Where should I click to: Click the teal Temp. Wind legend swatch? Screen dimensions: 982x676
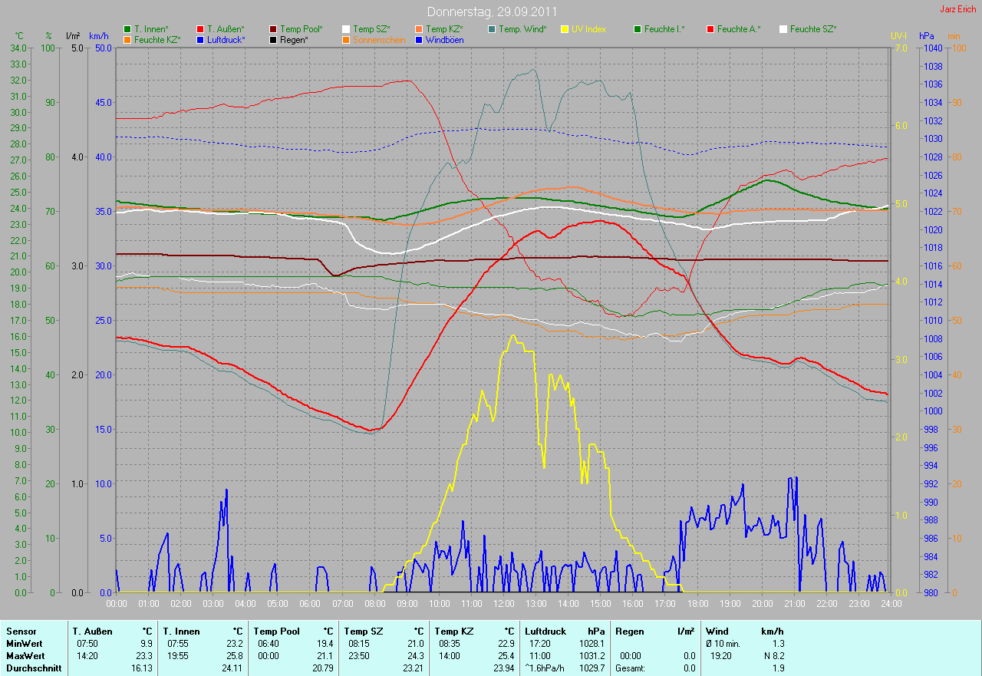tap(493, 29)
